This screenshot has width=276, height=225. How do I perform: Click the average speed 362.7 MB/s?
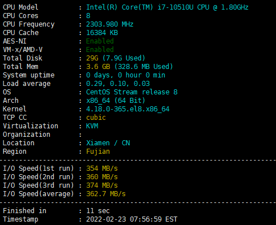point(106,194)
